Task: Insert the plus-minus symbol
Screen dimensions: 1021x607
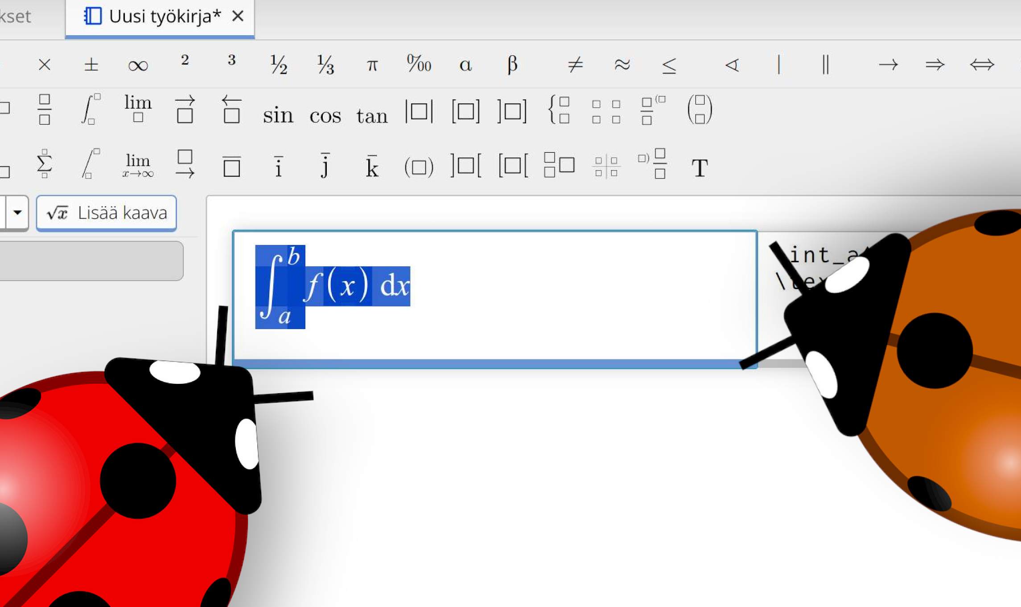Action: [x=91, y=65]
